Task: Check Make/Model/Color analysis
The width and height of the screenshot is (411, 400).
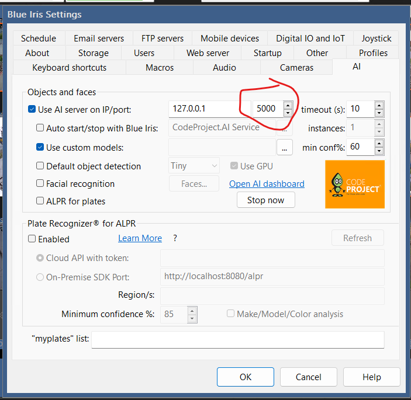Action: [230, 314]
